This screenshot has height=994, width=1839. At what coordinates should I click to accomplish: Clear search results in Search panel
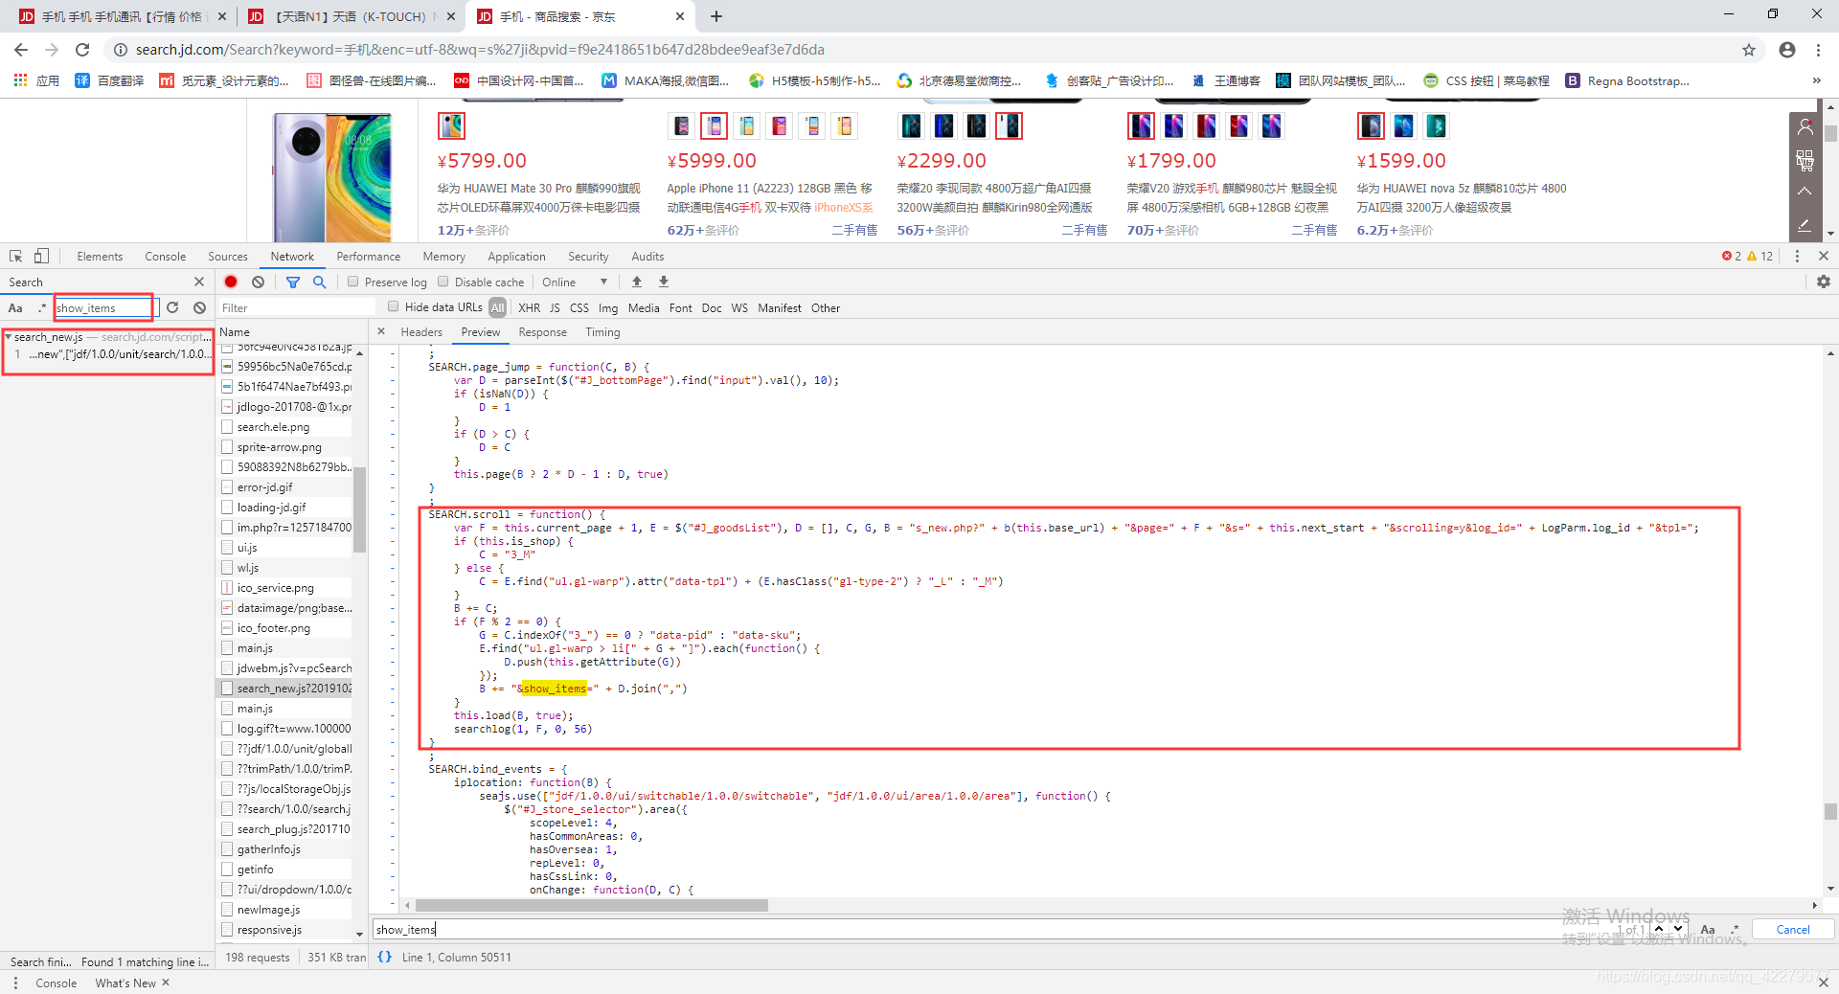point(199,307)
